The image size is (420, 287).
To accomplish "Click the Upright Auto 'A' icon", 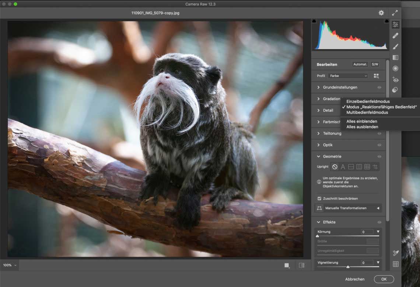I will (343, 167).
